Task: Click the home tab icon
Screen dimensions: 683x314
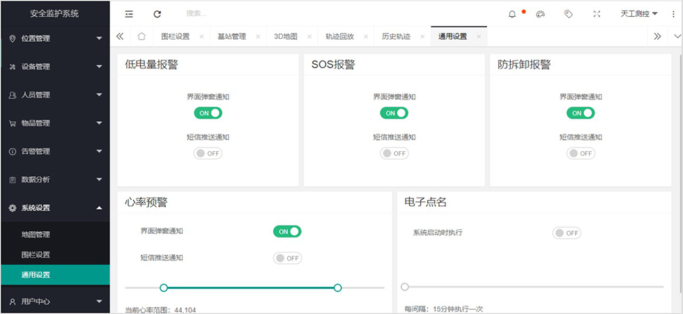Action: coord(141,36)
